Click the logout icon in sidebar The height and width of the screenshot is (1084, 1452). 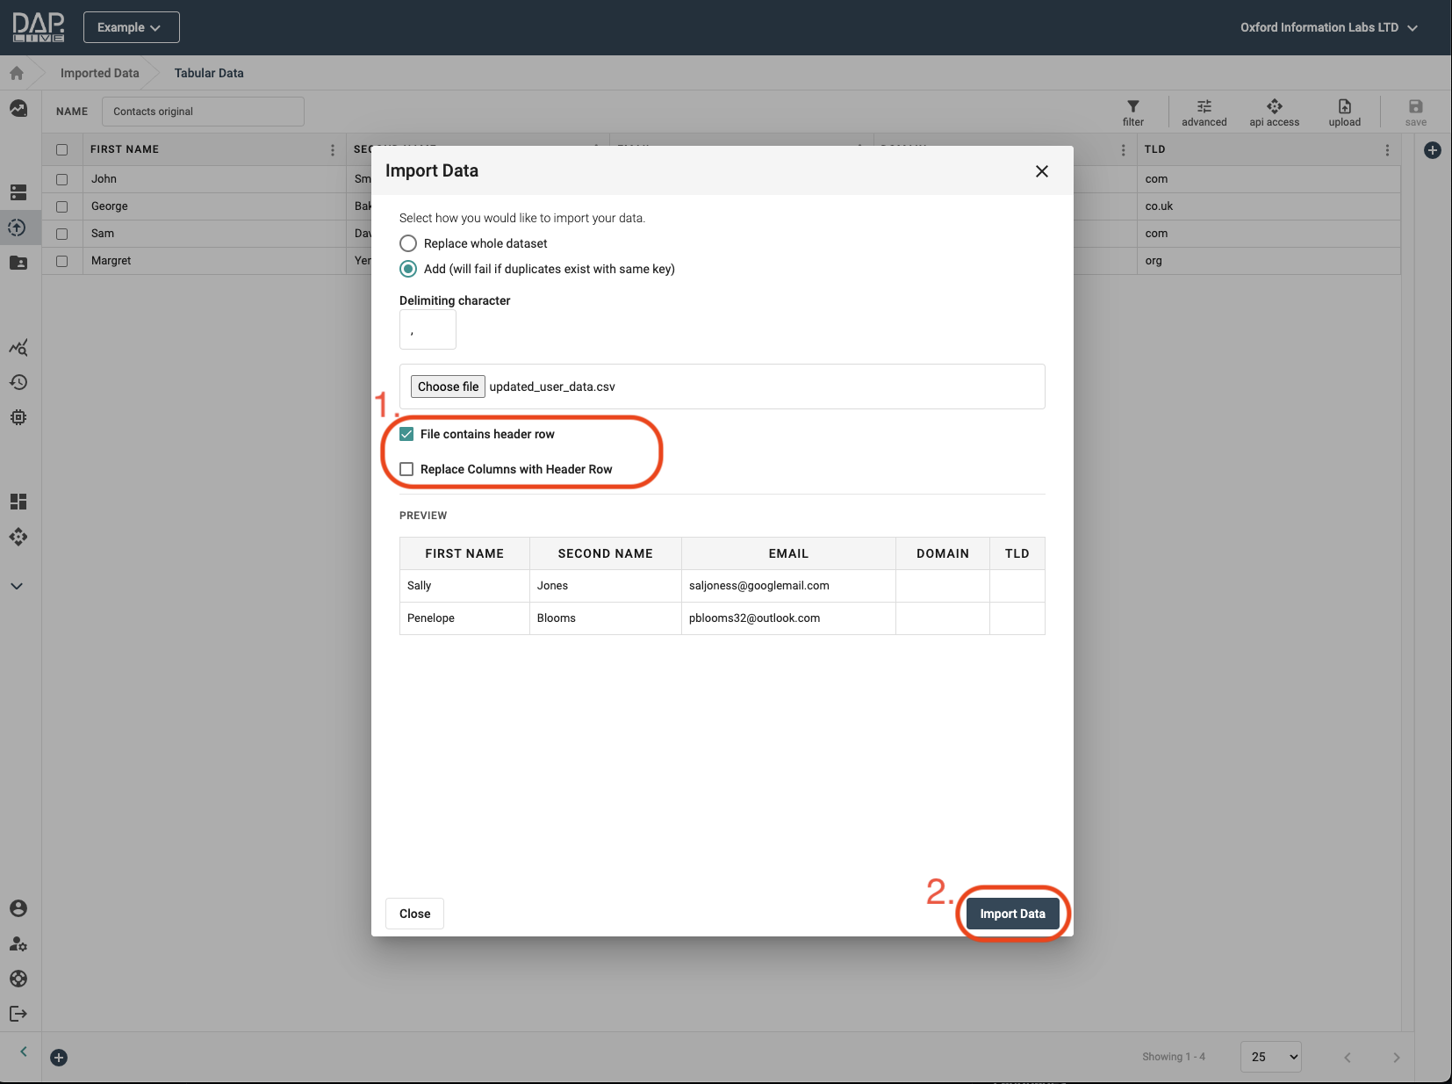pos(18,1014)
